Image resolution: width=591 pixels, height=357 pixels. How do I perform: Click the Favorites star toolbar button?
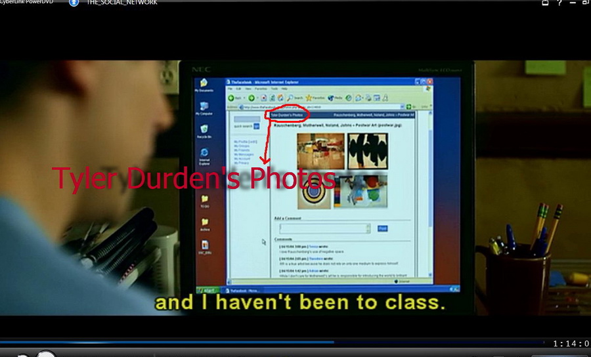[315, 98]
